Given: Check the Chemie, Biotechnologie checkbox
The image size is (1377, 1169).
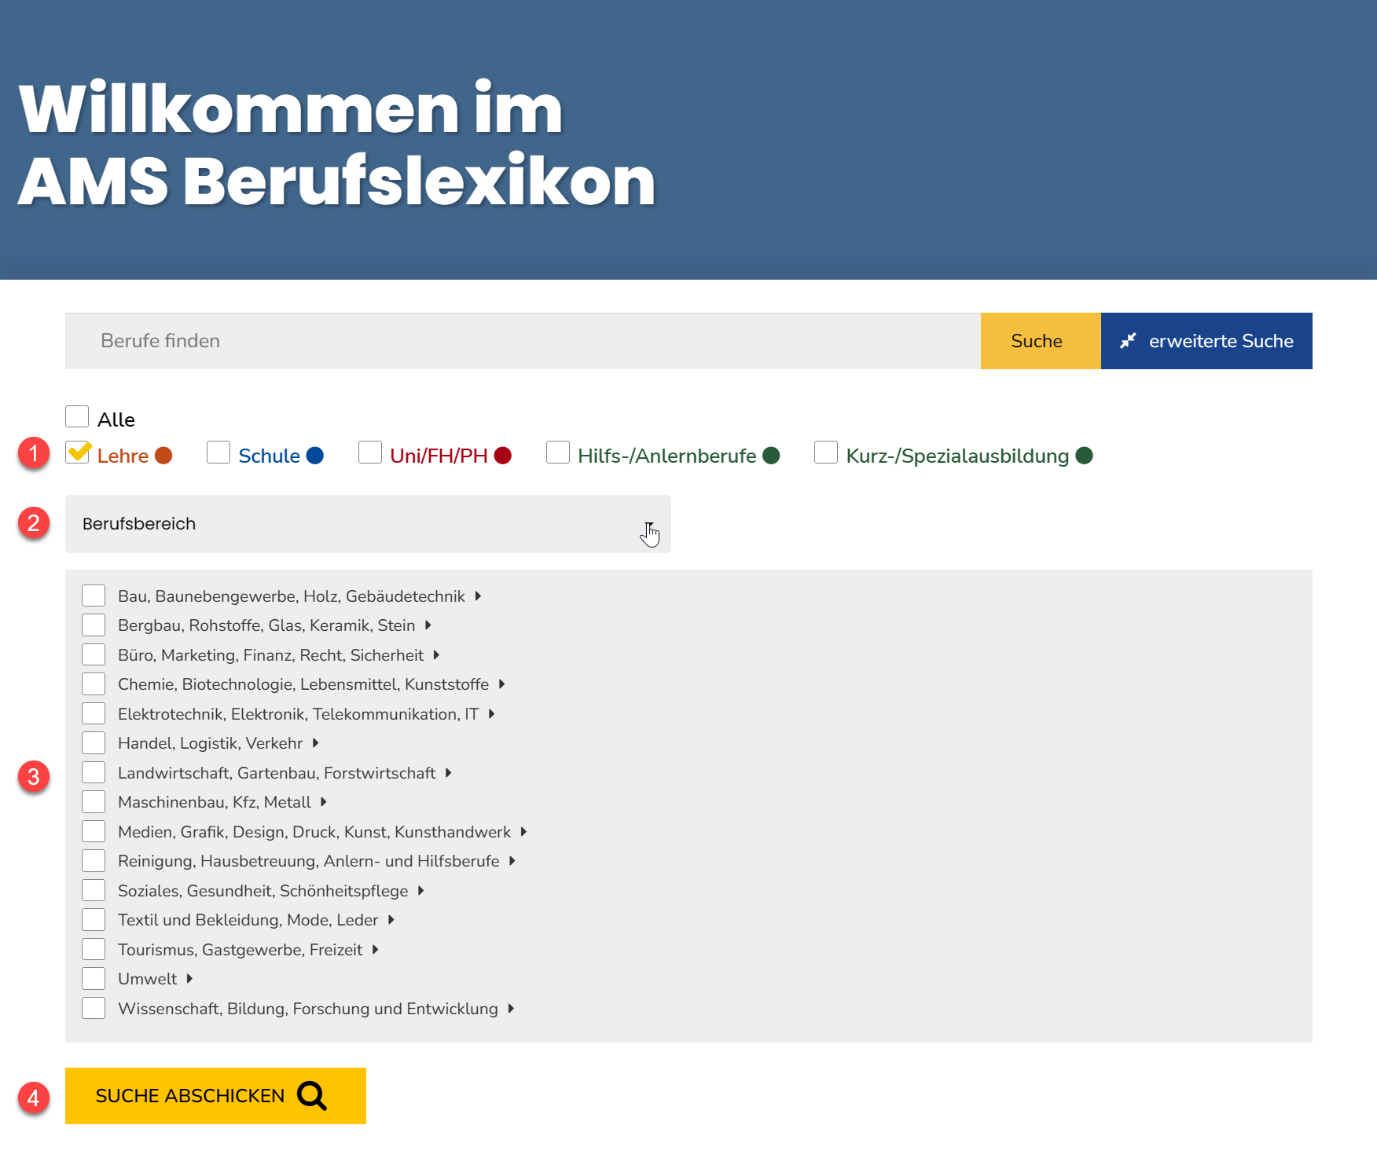Looking at the screenshot, I should (94, 683).
